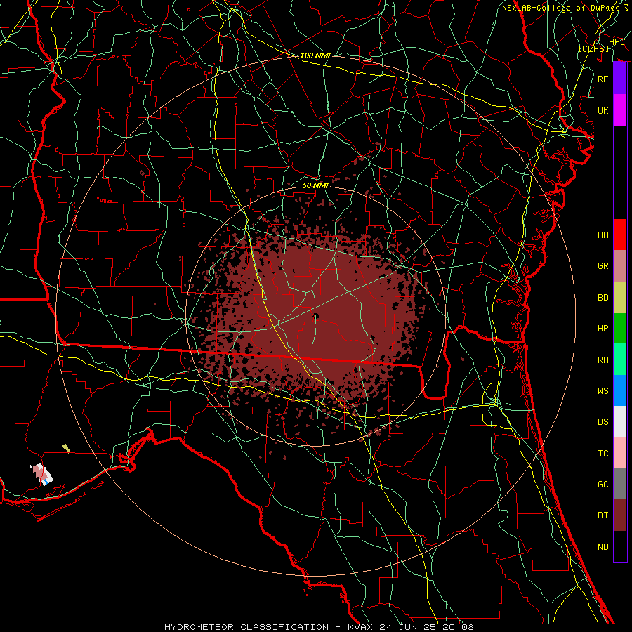Image resolution: width=632 pixels, height=632 pixels.
Task: Click the ND black legend swatch
Action: point(620,546)
